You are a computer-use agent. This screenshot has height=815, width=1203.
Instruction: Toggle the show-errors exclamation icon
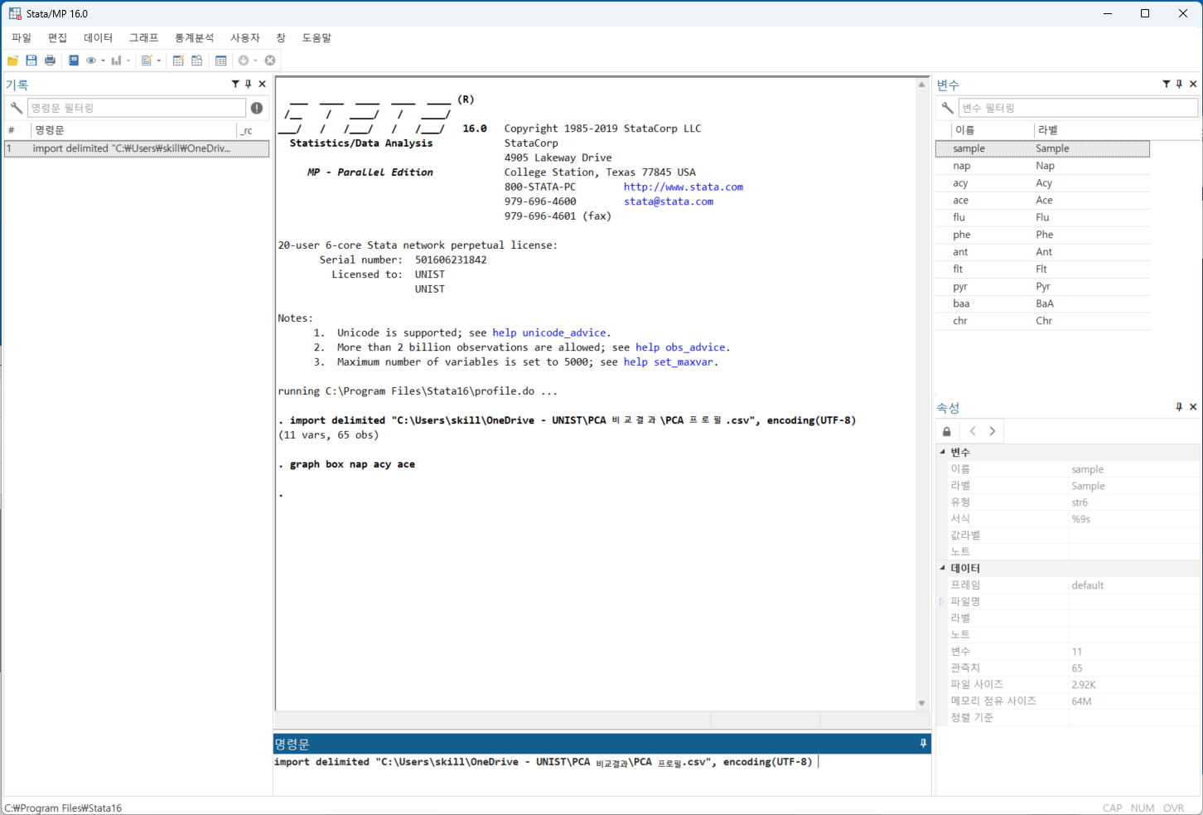(257, 108)
